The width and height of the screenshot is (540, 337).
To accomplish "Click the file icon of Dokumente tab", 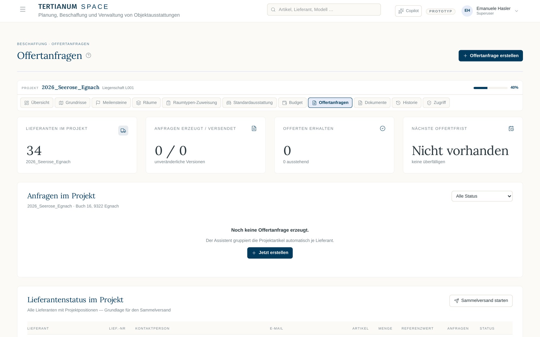I will 360,103.
